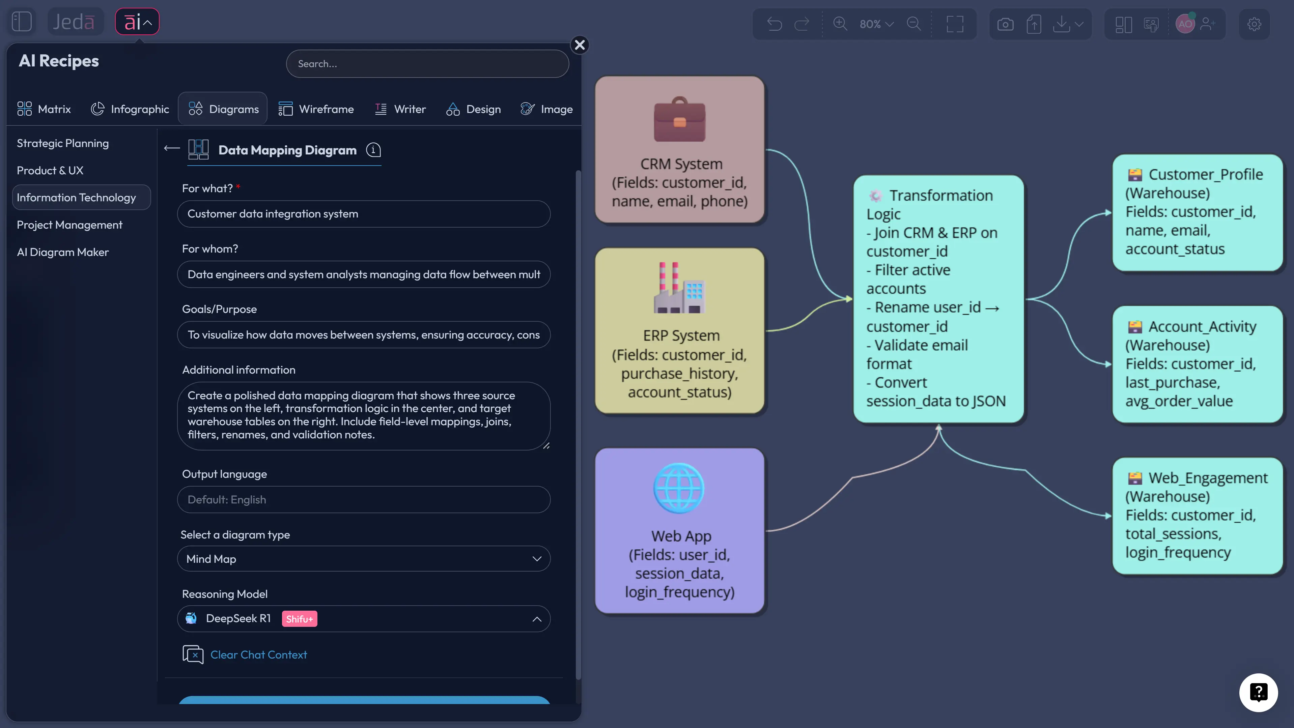The height and width of the screenshot is (728, 1294).
Task: Select the Project Management category
Action: (70, 225)
